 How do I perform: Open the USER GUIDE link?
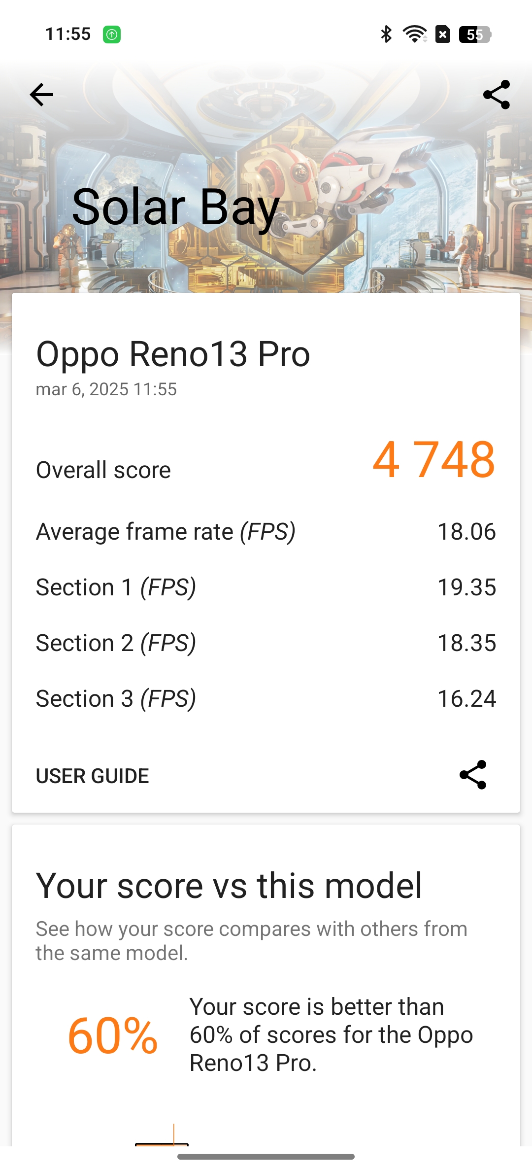[x=93, y=776]
